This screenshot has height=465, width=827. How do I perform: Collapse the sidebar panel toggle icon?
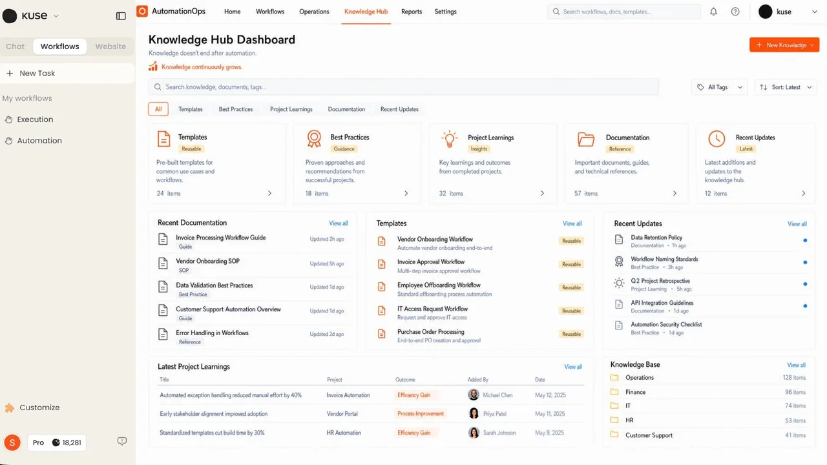tap(121, 16)
